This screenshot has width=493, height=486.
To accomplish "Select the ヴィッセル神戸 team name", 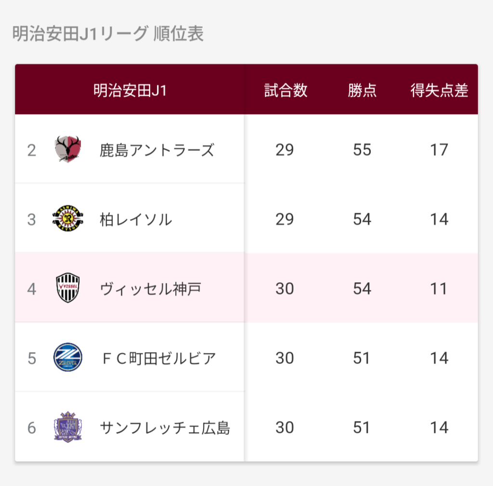I will [x=150, y=289].
